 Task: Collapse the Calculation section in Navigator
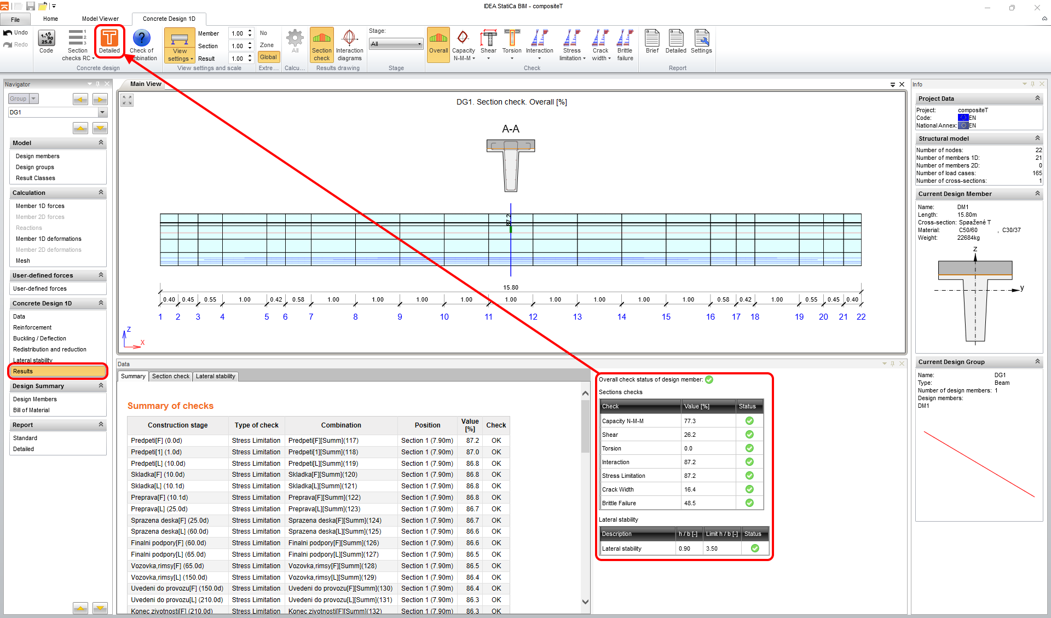(100, 192)
